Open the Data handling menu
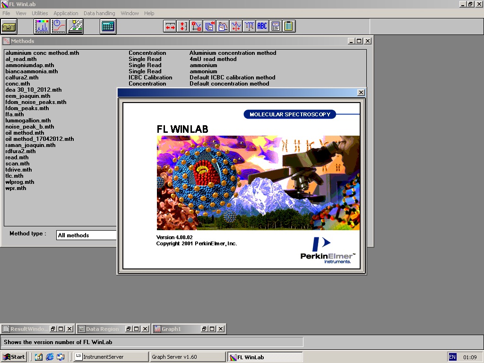484x363 pixels. tap(99, 13)
